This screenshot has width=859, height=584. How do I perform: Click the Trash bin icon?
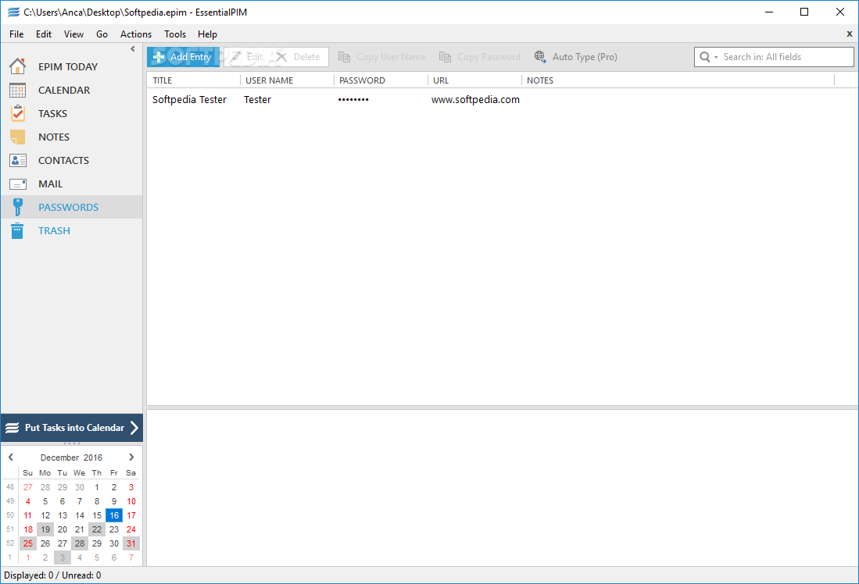[17, 230]
